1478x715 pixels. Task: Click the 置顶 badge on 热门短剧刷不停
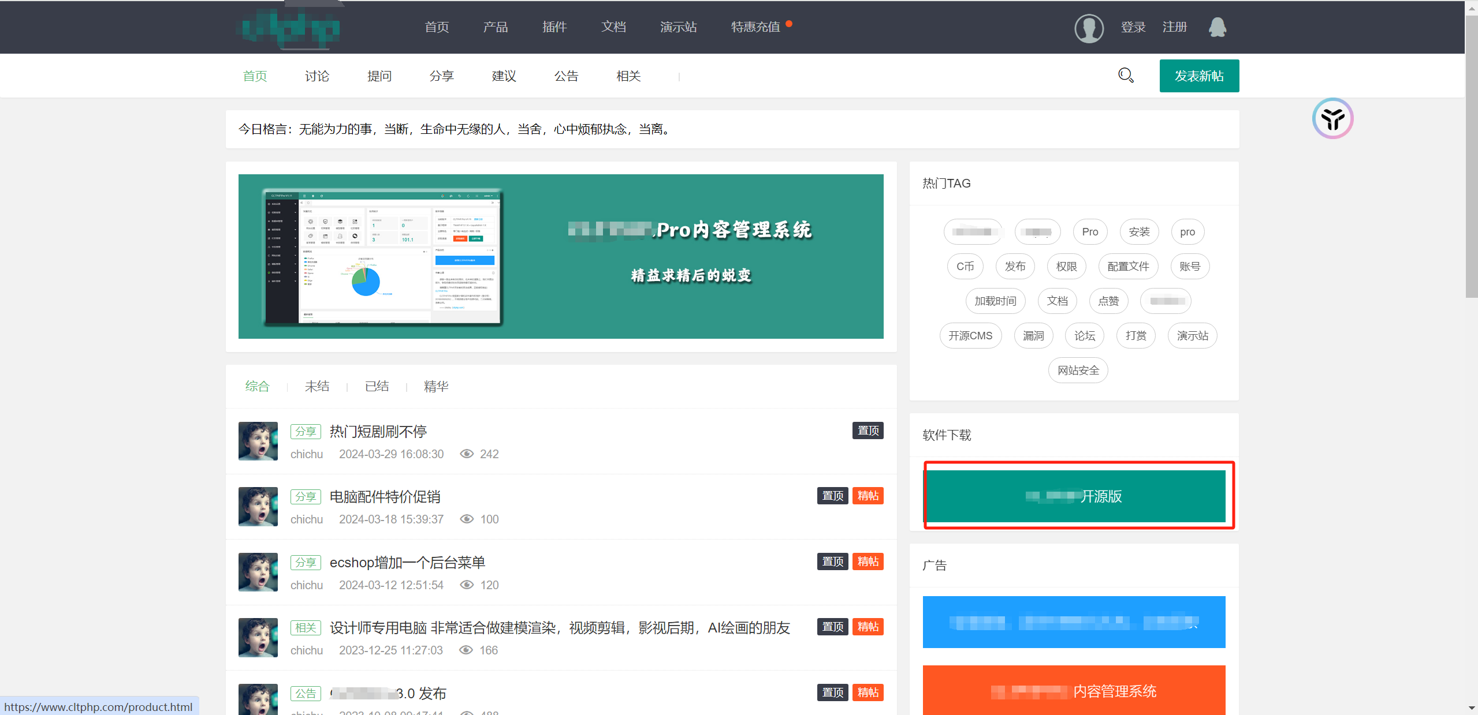click(x=868, y=431)
